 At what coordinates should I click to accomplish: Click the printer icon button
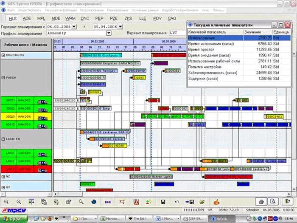point(261,201)
